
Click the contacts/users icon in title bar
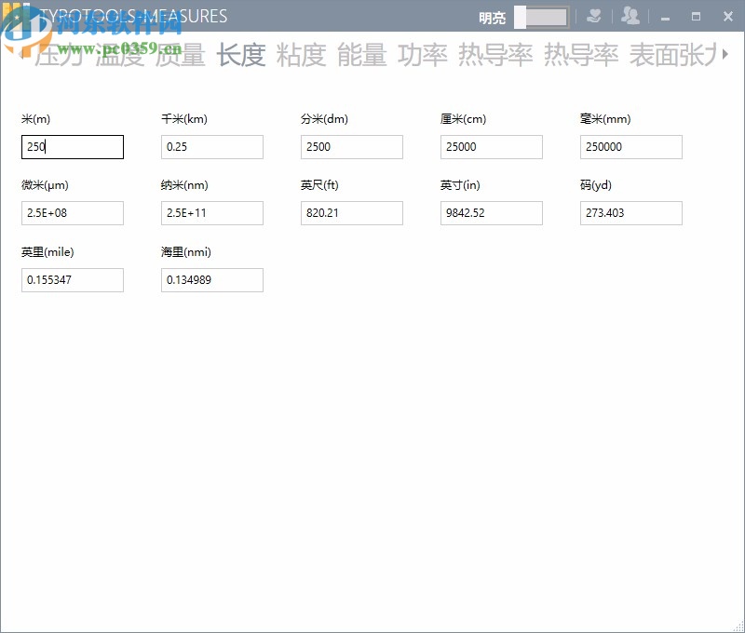630,16
